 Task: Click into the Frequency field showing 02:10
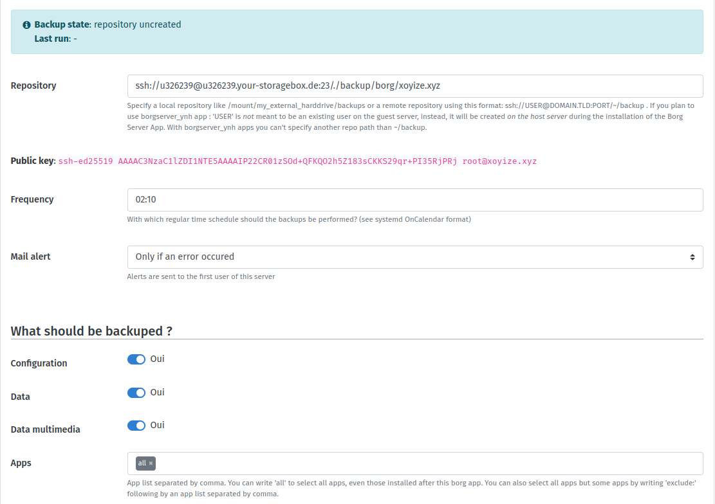pyautogui.click(x=414, y=199)
